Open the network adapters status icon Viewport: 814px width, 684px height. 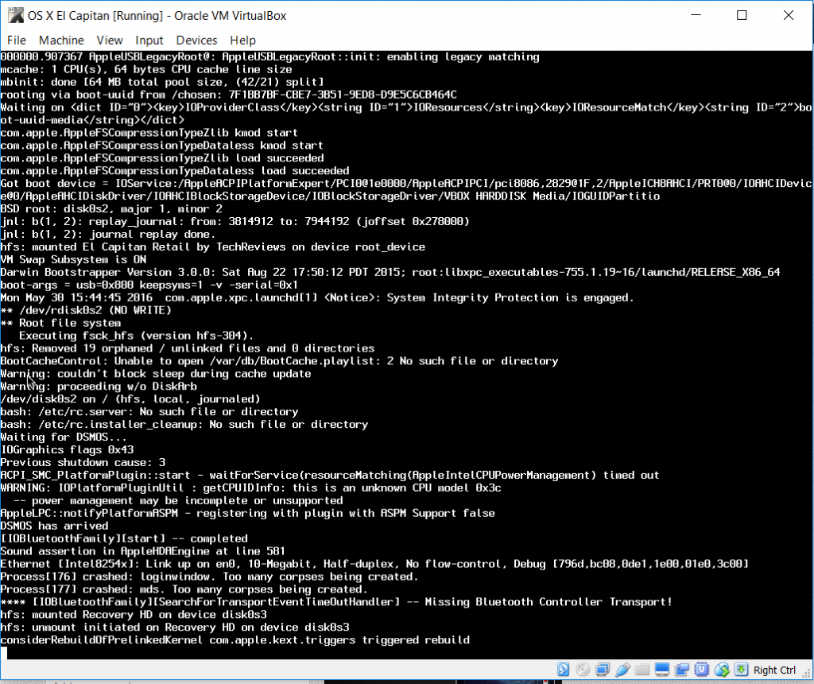click(x=603, y=670)
